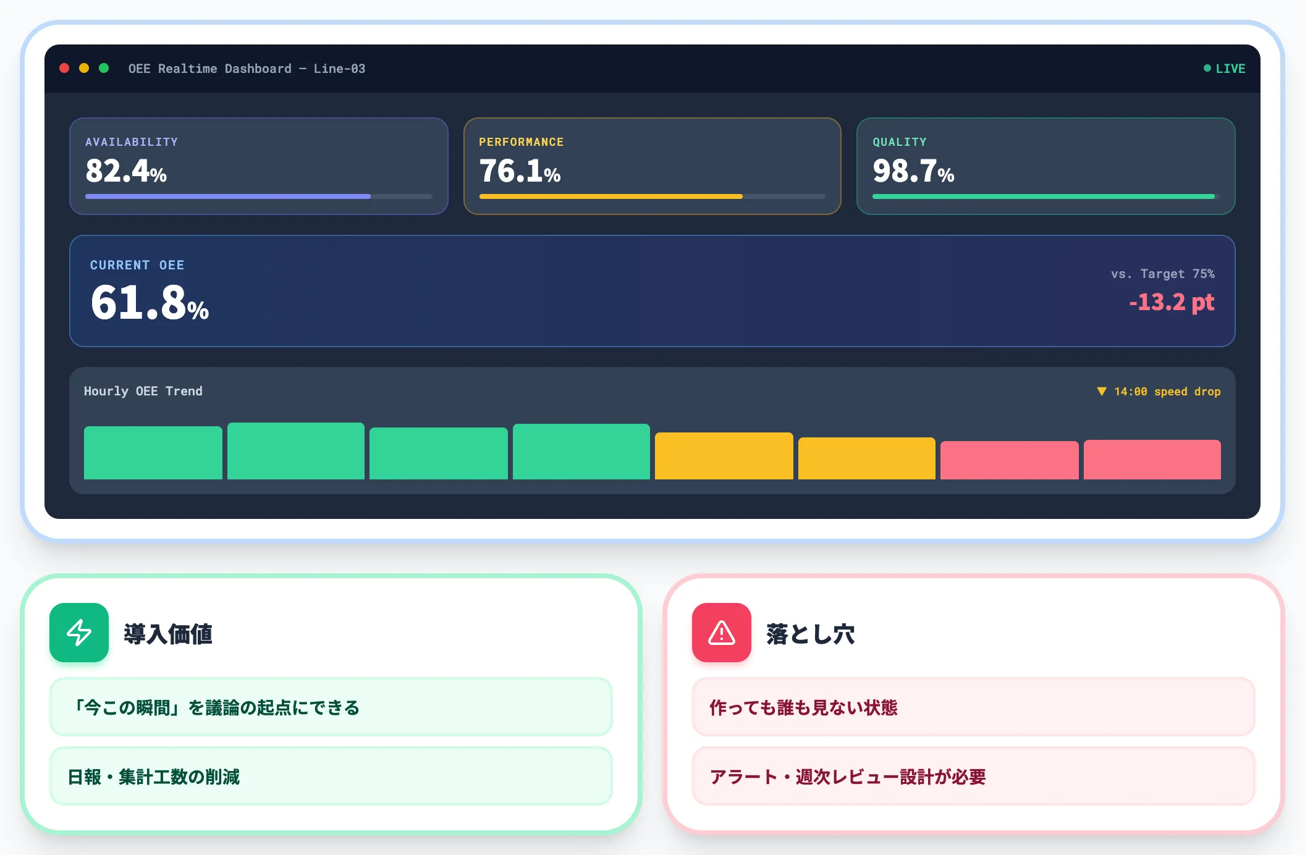Select the first yellow hourly trend bar
The image size is (1305, 855).
coord(724,456)
